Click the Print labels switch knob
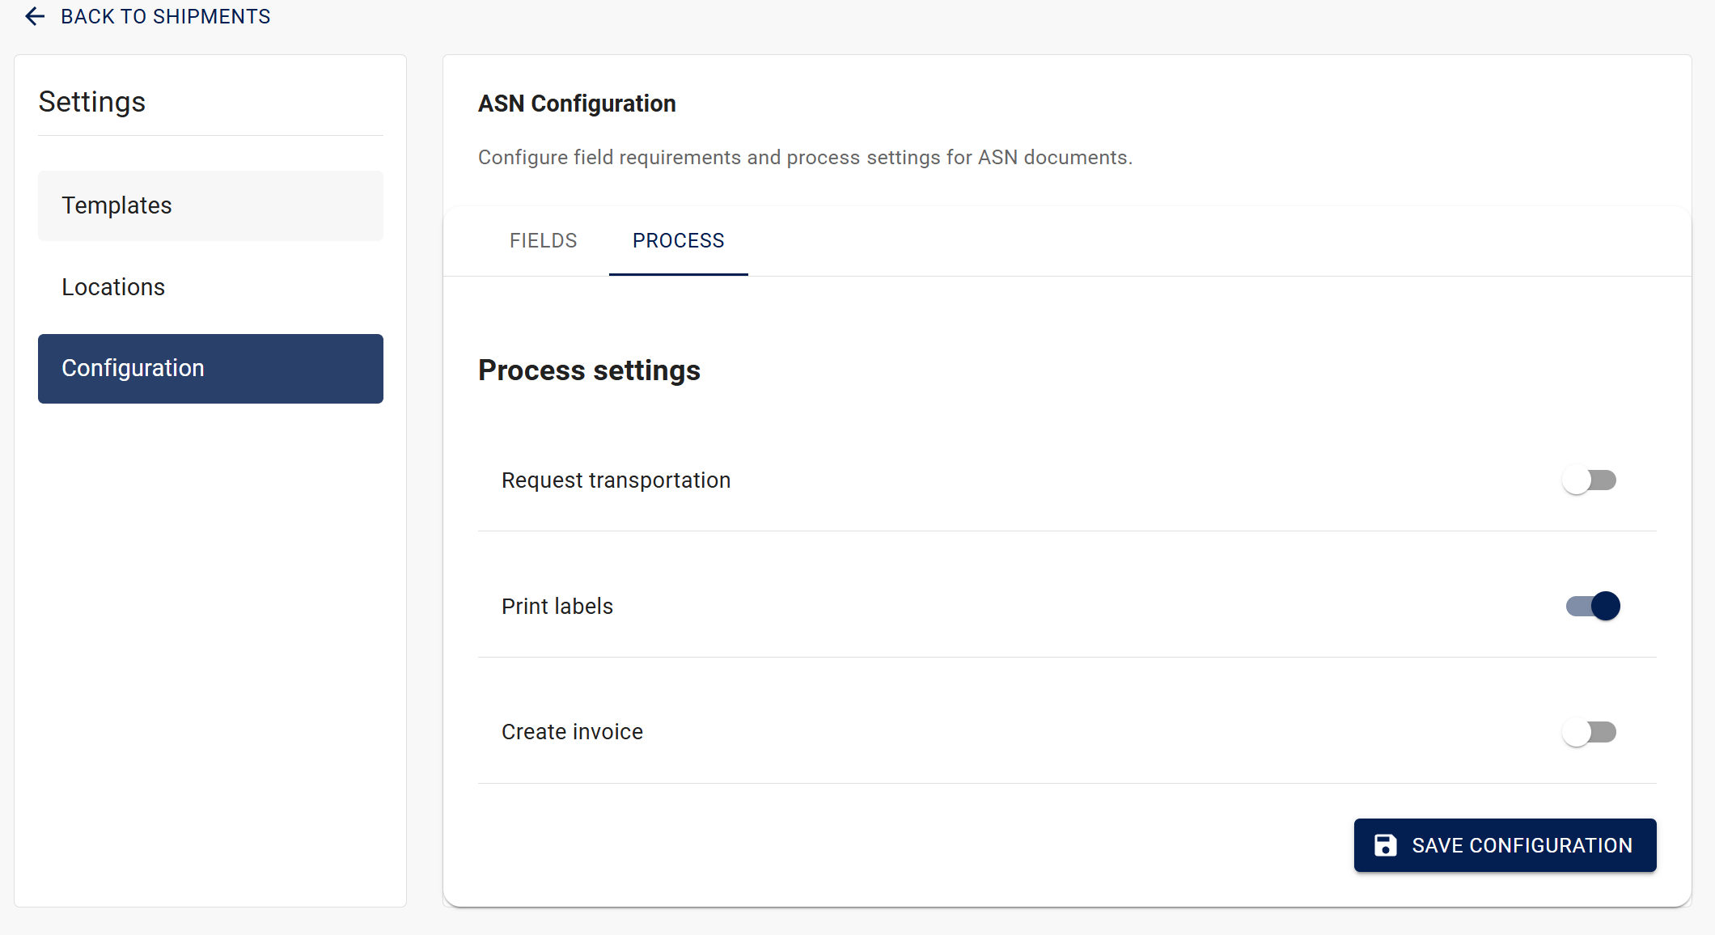 [x=1605, y=606]
